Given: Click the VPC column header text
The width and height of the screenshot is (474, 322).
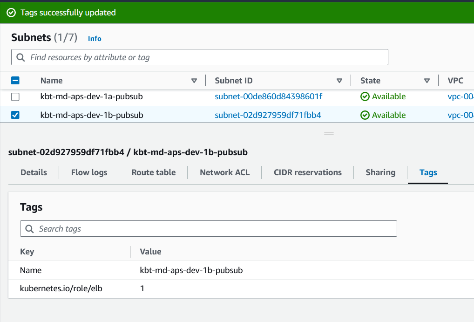Looking at the screenshot, I should (x=455, y=81).
